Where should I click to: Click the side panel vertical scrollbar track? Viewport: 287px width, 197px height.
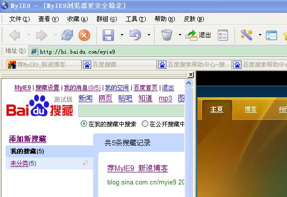[188, 142]
